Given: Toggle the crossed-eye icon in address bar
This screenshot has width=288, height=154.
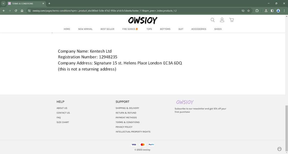Looking at the screenshot, I should [243, 10].
